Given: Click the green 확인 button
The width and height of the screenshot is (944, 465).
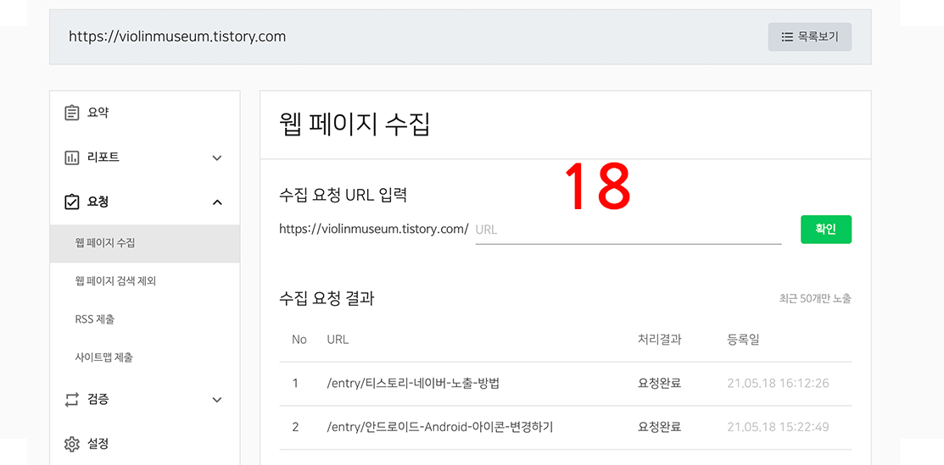Looking at the screenshot, I should 826,230.
